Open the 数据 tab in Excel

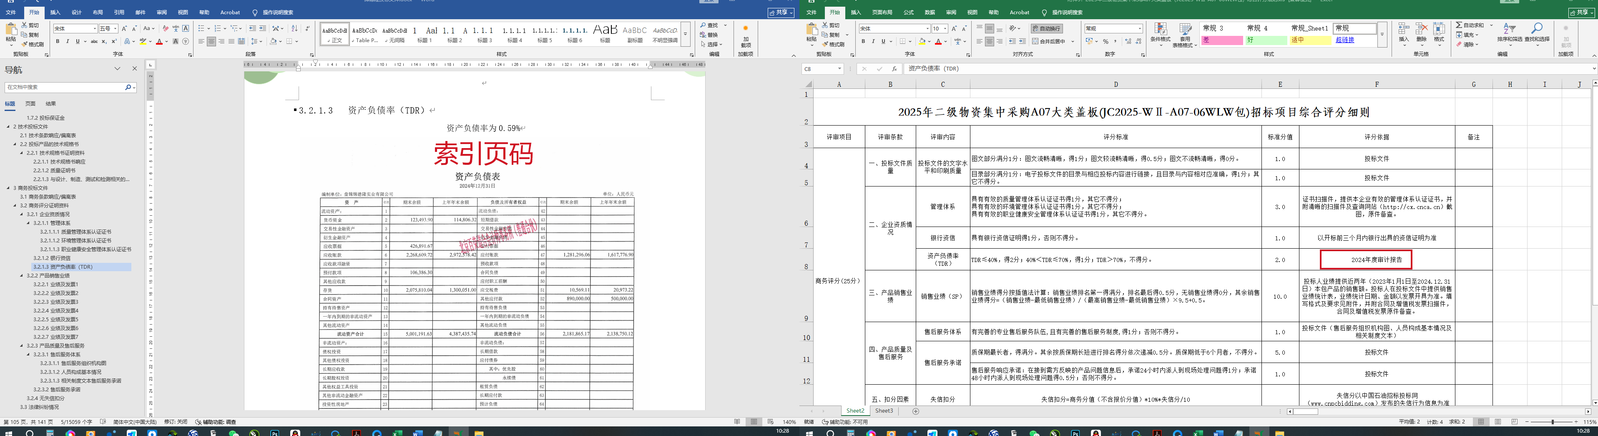pos(930,13)
